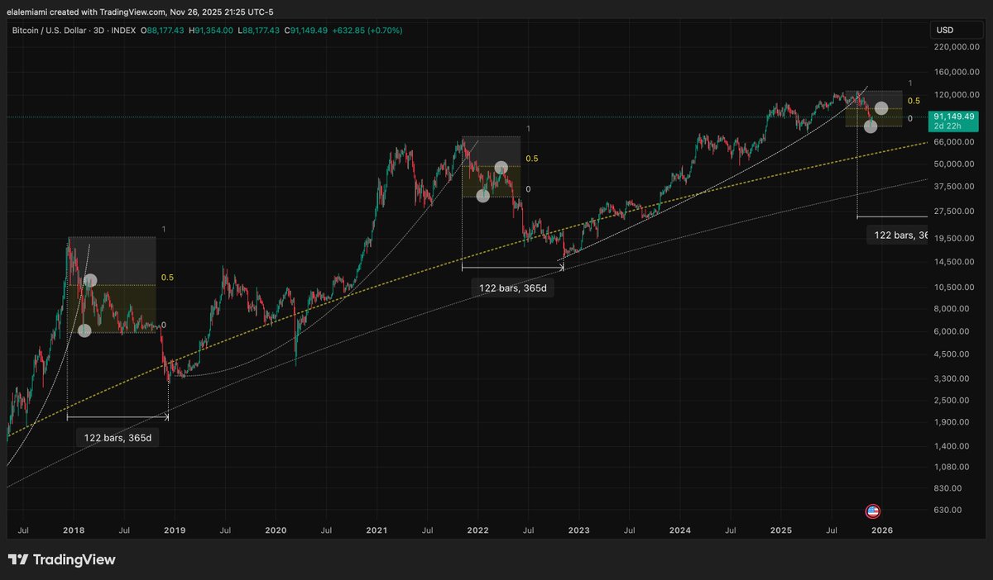The height and width of the screenshot is (580, 993).
Task: Click the 2024 label on the time axis
Action: click(x=680, y=530)
